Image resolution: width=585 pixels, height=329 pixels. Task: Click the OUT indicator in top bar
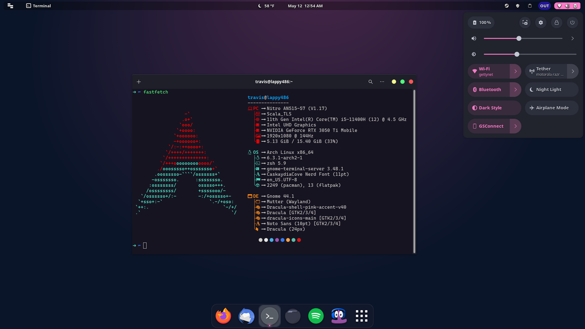[x=544, y=6]
